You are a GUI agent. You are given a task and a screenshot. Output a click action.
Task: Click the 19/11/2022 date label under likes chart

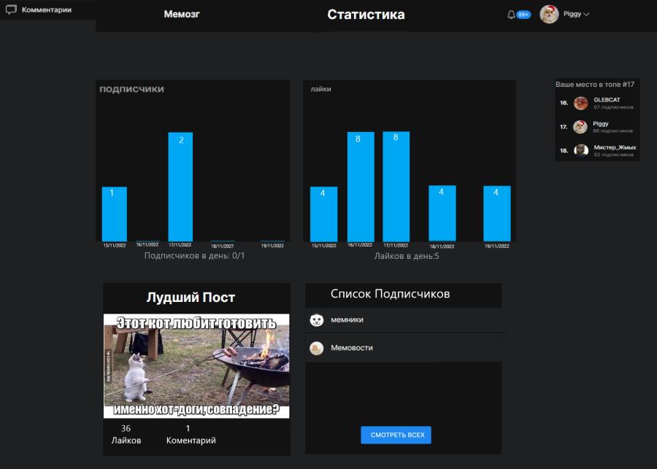click(497, 247)
